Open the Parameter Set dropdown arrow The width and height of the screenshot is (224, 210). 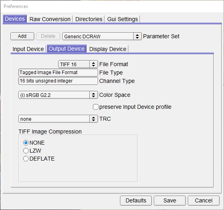coord(137,36)
